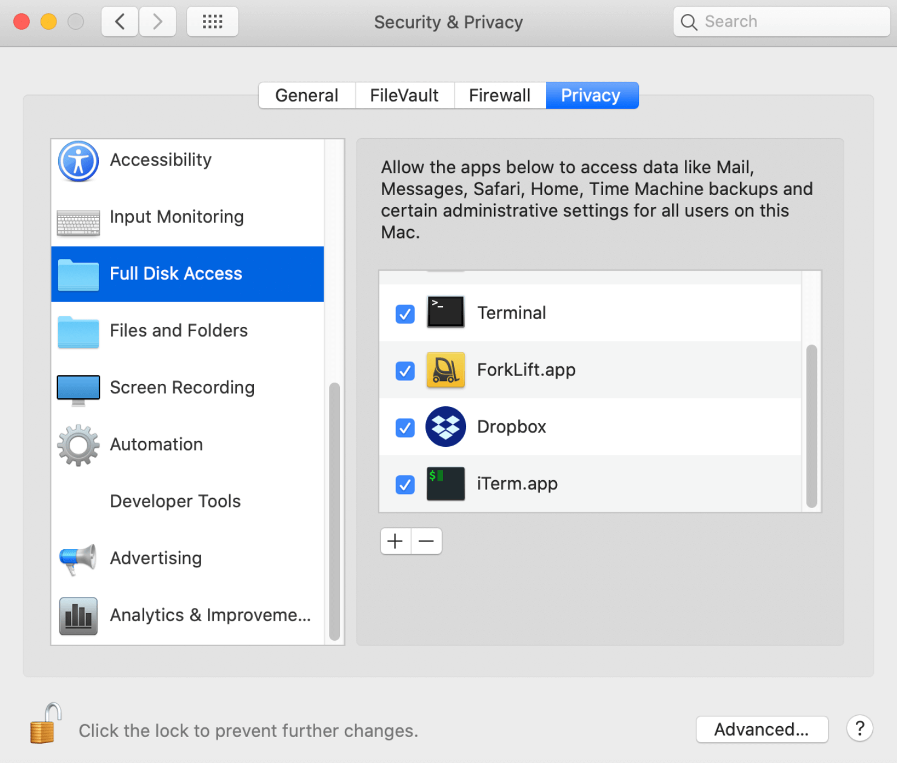Click the Dropbox app icon
Screen dimensions: 897x763
tap(445, 427)
